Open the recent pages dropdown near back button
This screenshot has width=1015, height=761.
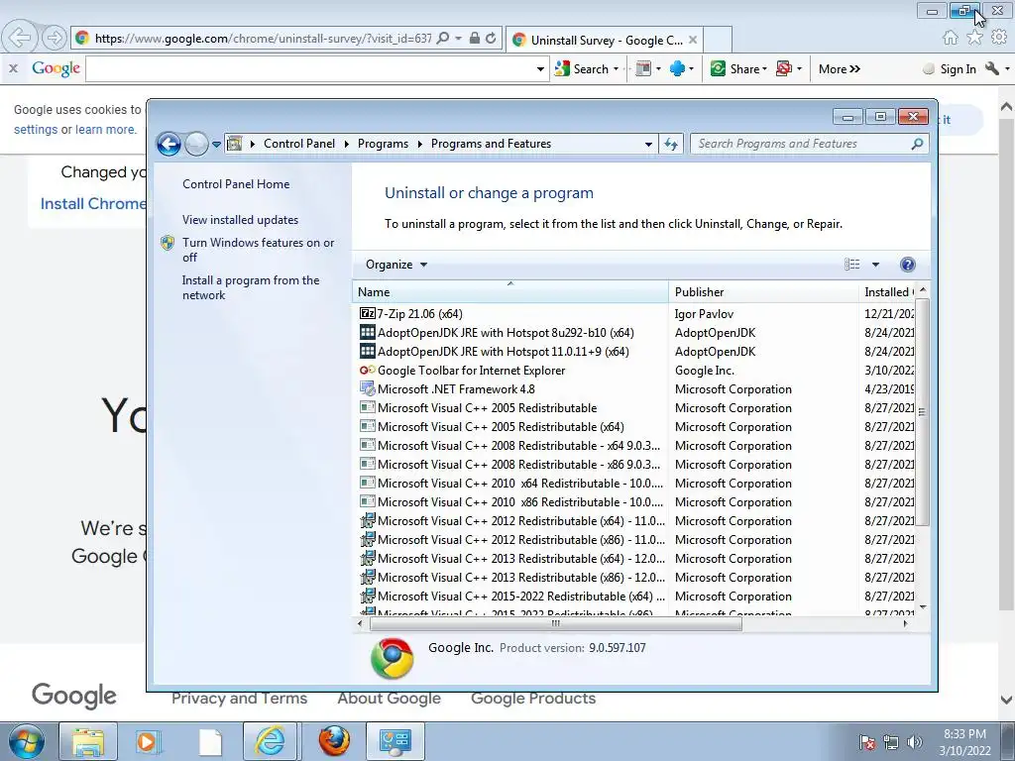coord(216,144)
